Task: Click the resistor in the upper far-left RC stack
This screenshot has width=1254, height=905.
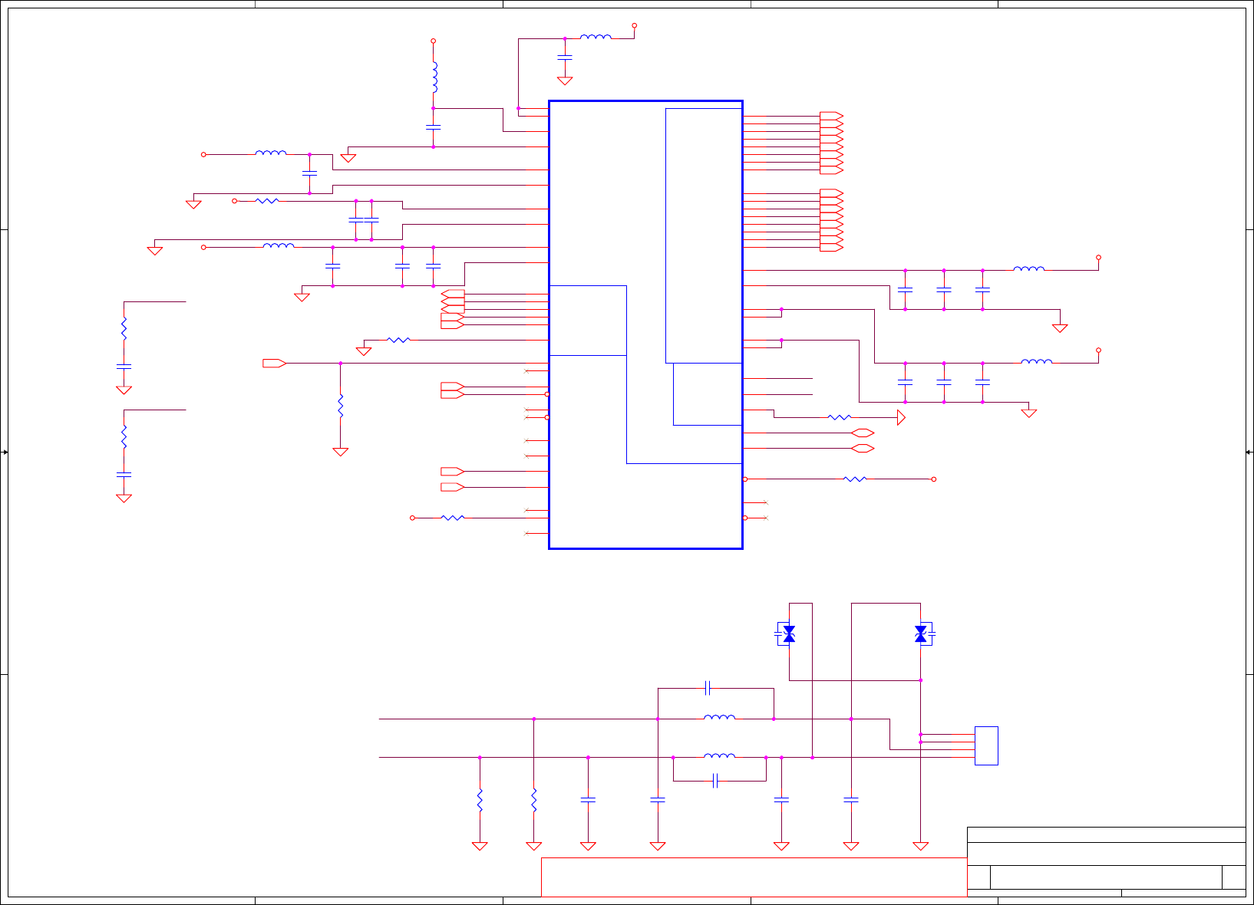Action: (124, 329)
